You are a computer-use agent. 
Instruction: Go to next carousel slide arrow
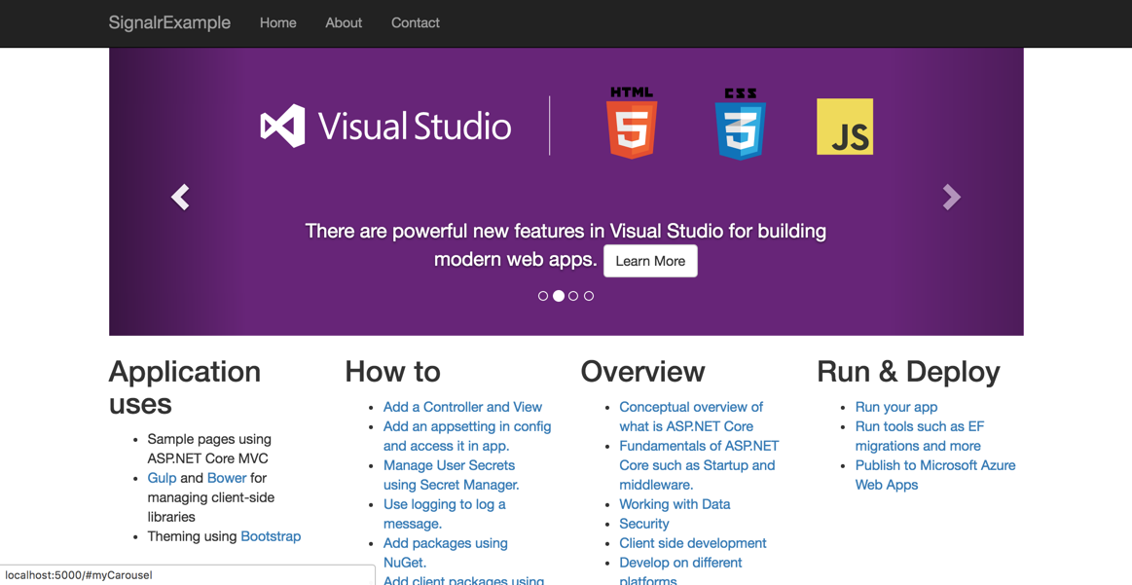coord(952,198)
